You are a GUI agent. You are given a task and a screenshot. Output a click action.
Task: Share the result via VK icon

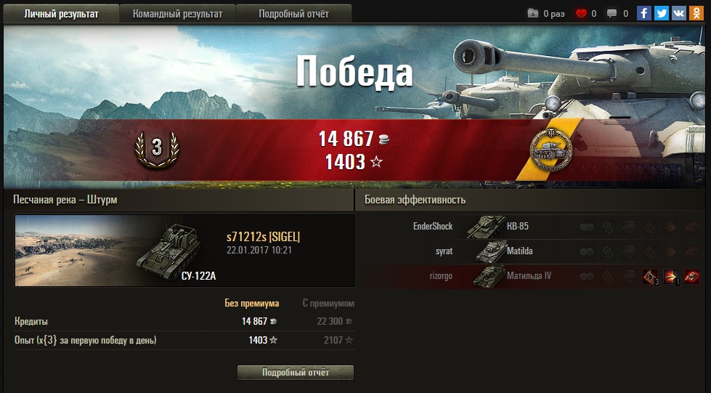[679, 13]
